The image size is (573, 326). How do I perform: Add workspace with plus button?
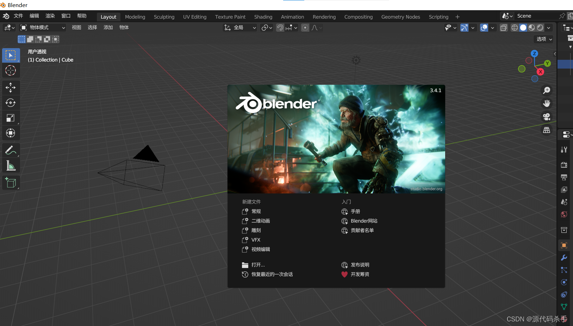[x=457, y=17]
